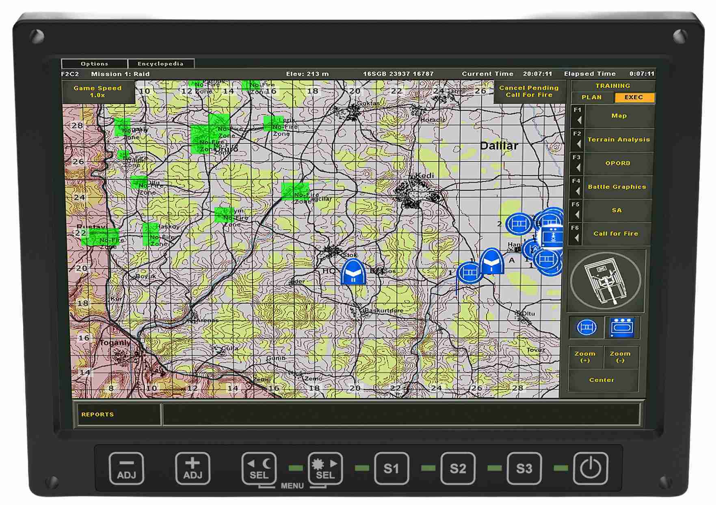Click the "Kedi" town label on map
The width and height of the screenshot is (716, 505).
pos(425,176)
